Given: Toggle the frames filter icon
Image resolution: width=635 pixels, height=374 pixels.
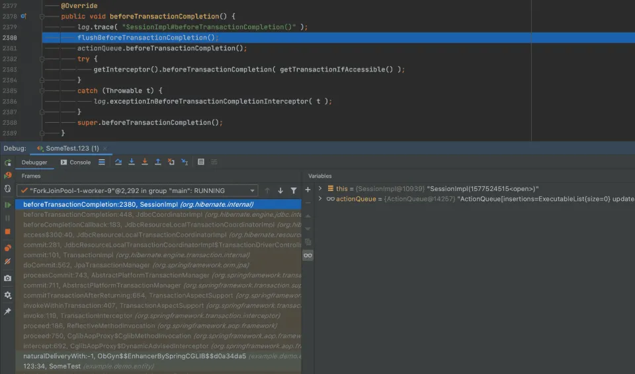Looking at the screenshot, I should pos(294,191).
